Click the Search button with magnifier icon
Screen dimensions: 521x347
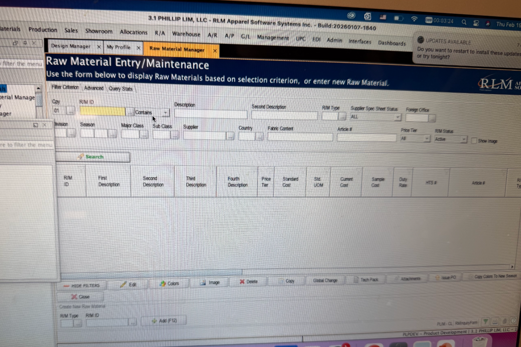pyautogui.click(x=93, y=157)
